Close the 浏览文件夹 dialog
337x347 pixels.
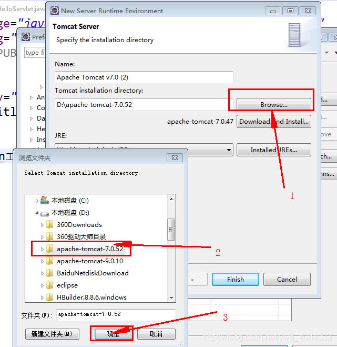175,157
